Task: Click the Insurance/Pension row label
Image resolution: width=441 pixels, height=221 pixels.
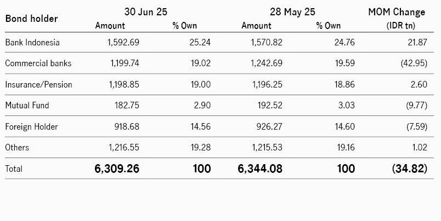Action: coord(38,84)
